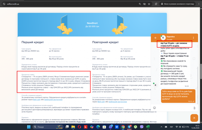Click the sent orange chat message bubble
The image size is (202, 130).
point(178,96)
